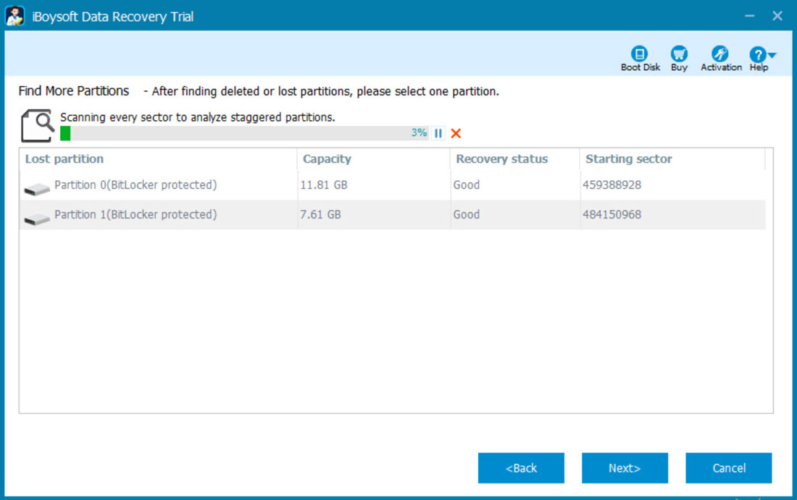Image resolution: width=797 pixels, height=500 pixels.
Task: Proceed by clicking Next
Action: [x=625, y=468]
